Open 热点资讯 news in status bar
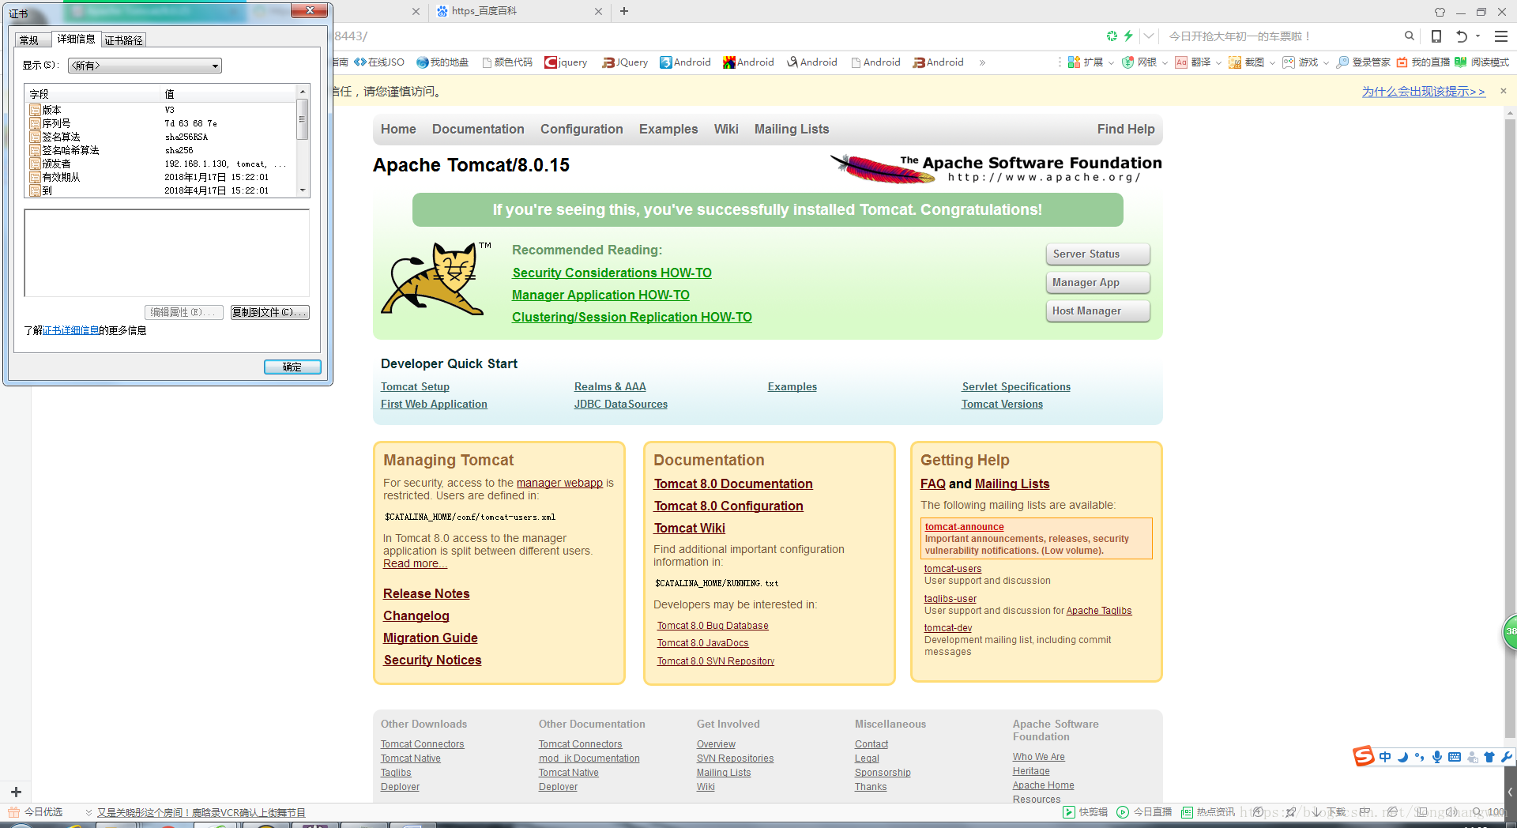Screen dimensions: 1517x828 (1207, 812)
